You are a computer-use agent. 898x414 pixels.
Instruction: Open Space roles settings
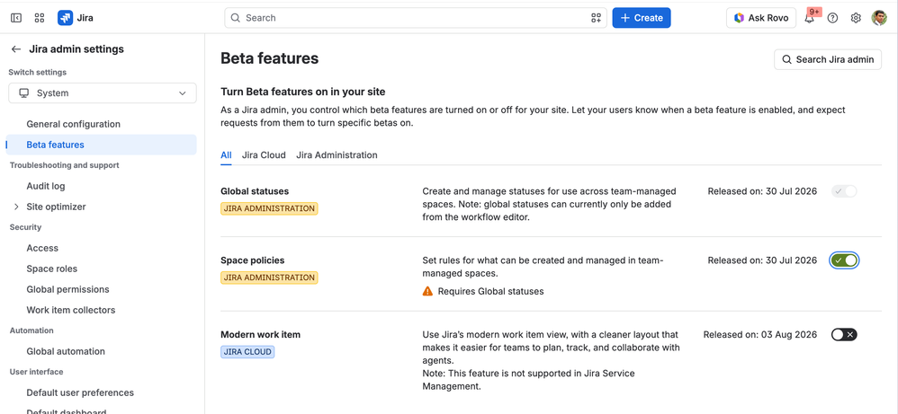click(x=51, y=269)
